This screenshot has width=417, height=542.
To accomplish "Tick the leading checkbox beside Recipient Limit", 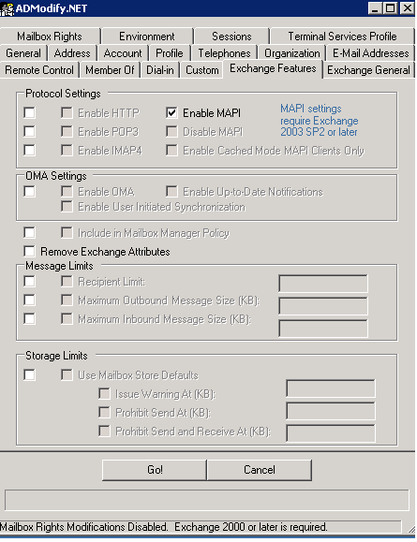I will [29, 281].
